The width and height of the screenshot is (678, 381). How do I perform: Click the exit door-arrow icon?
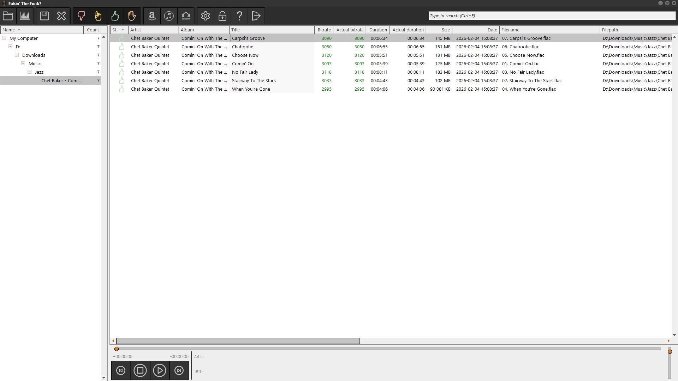pyautogui.click(x=256, y=16)
